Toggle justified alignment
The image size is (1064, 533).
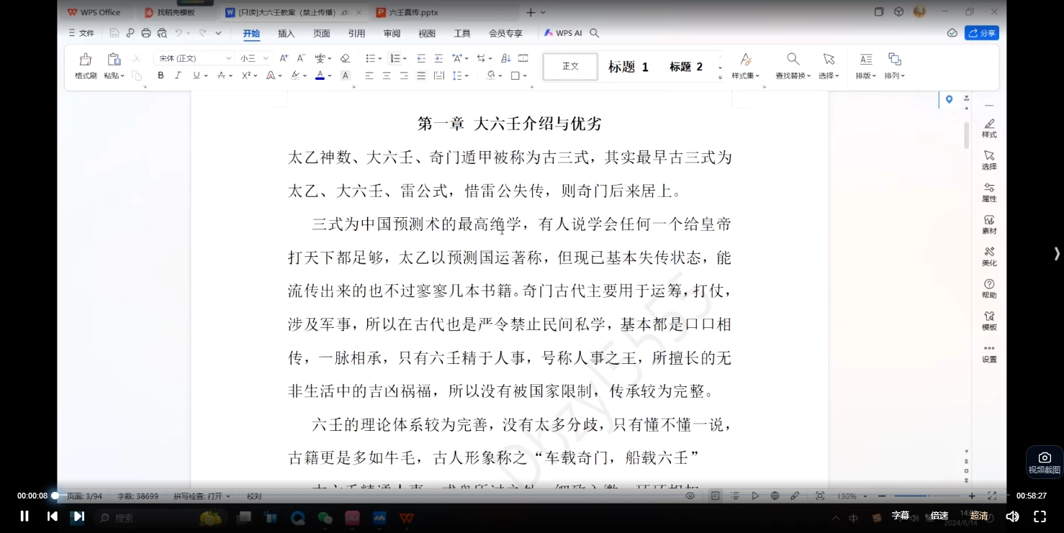pyautogui.click(x=421, y=76)
